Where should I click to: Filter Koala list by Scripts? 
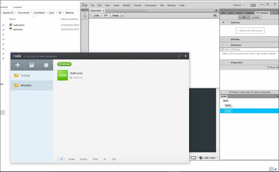[83, 159]
